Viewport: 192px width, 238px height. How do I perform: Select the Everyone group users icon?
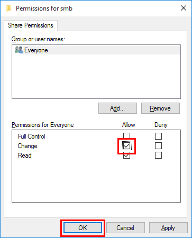[x=19, y=50]
